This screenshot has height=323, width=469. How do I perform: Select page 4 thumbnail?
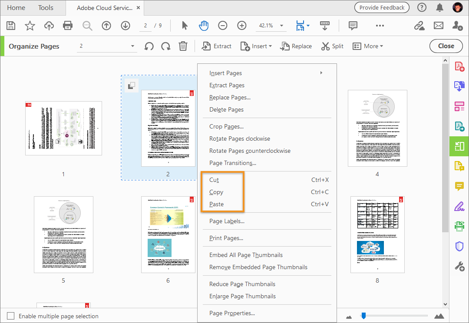377,128
